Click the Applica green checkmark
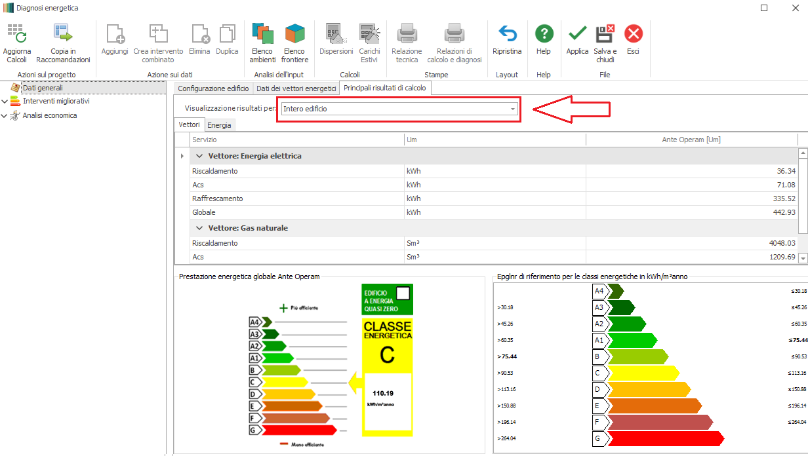Viewport: 808px width, 456px height. coord(577,34)
